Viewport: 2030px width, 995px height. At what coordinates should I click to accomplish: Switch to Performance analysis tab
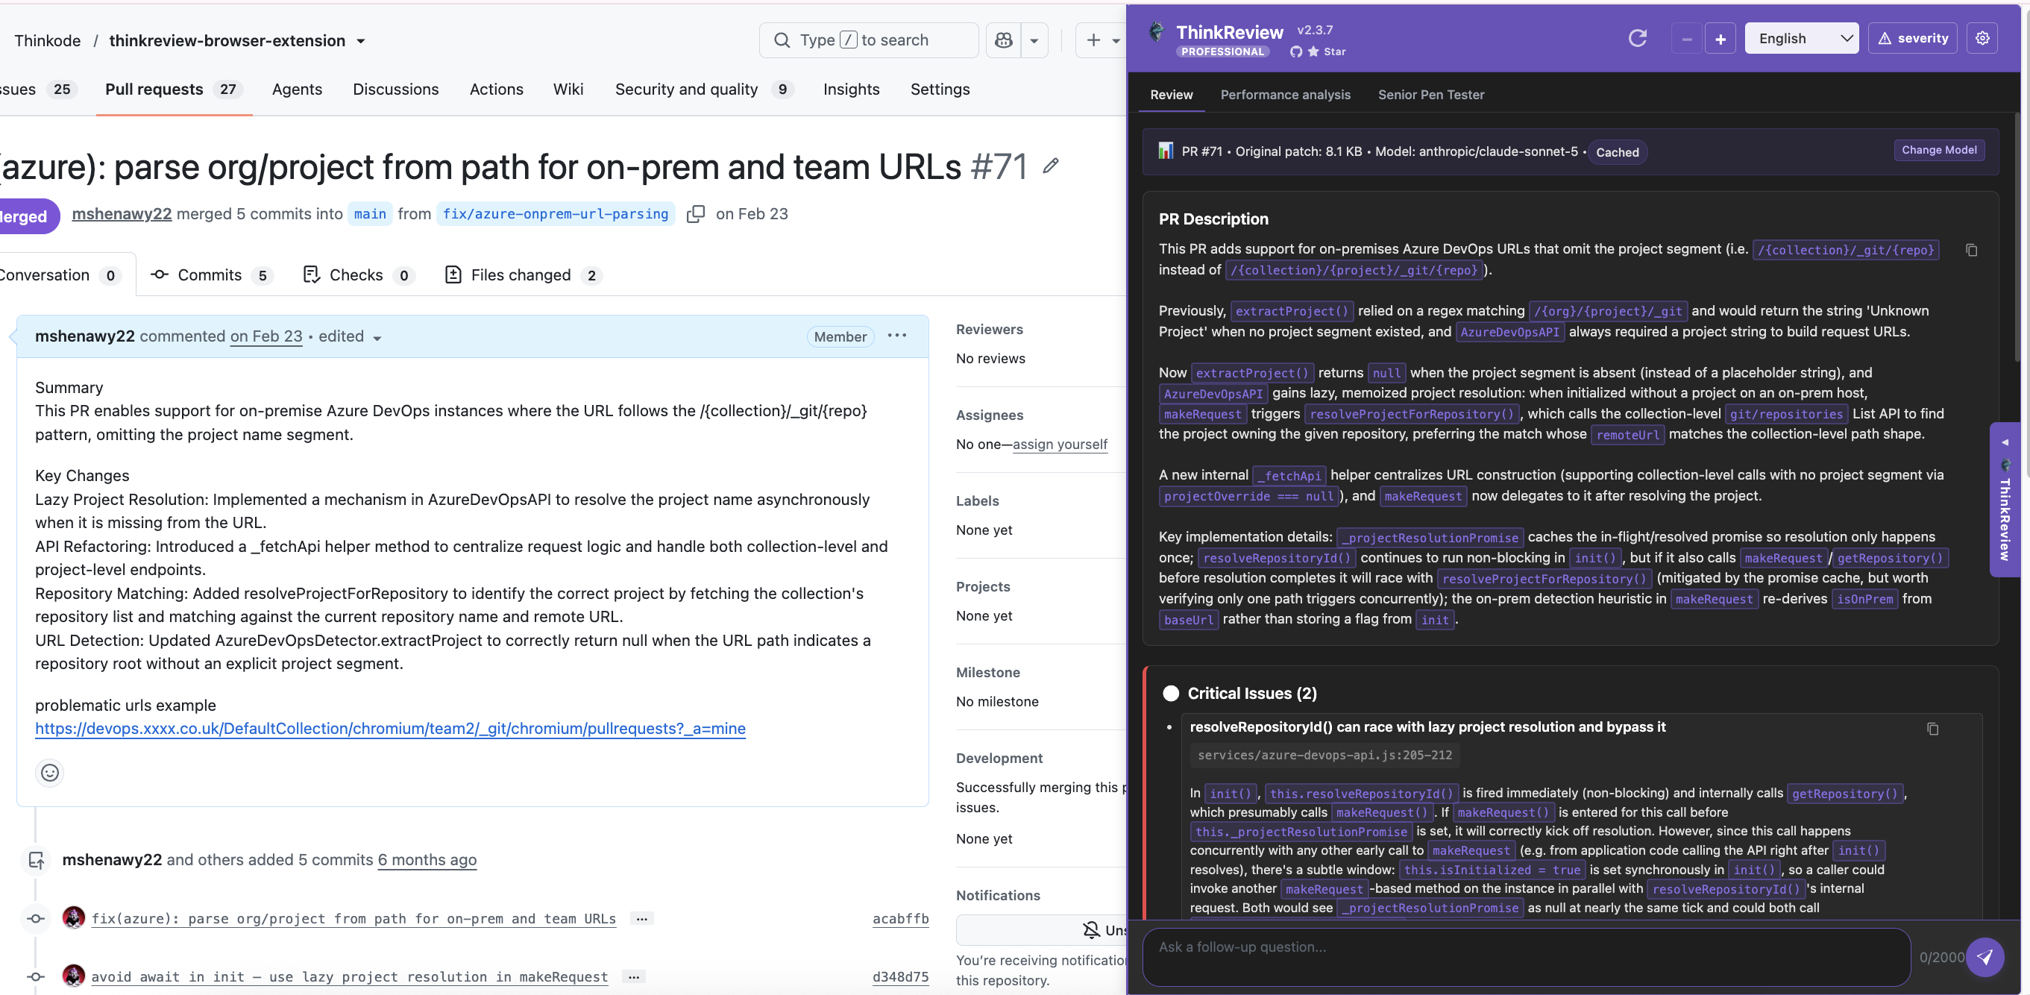point(1285,95)
